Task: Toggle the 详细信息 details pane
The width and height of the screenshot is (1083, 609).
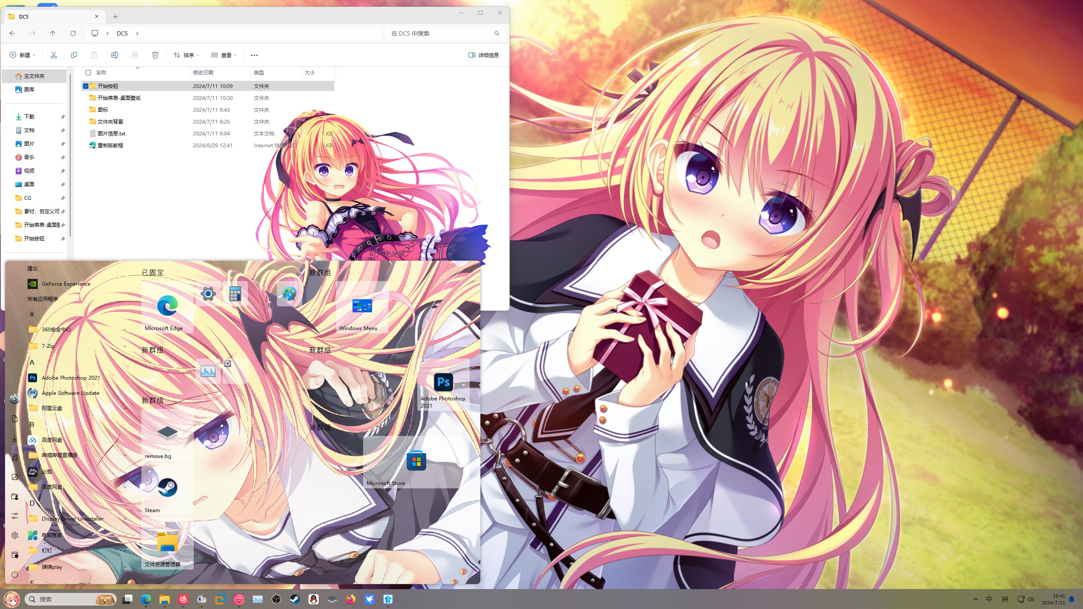Action: point(483,55)
